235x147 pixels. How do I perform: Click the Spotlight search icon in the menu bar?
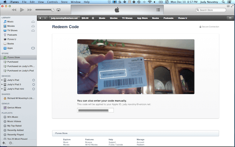pyautogui.click(x=223, y=2)
